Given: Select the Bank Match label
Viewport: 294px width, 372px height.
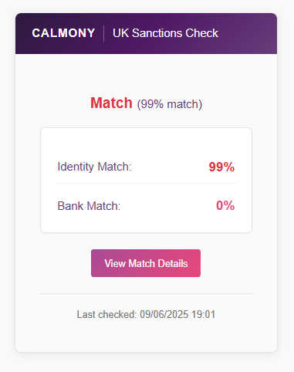Looking at the screenshot, I should tap(89, 206).
